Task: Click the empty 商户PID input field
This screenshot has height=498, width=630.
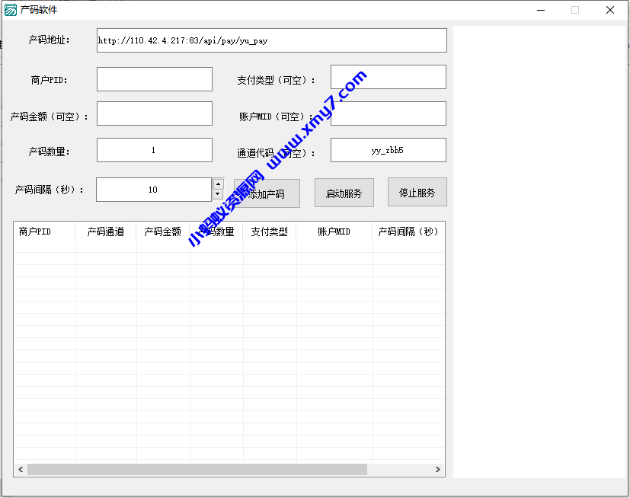Action: coord(154,79)
